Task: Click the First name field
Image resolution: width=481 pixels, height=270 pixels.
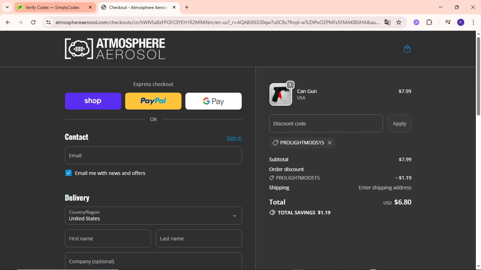Action: click(108, 239)
